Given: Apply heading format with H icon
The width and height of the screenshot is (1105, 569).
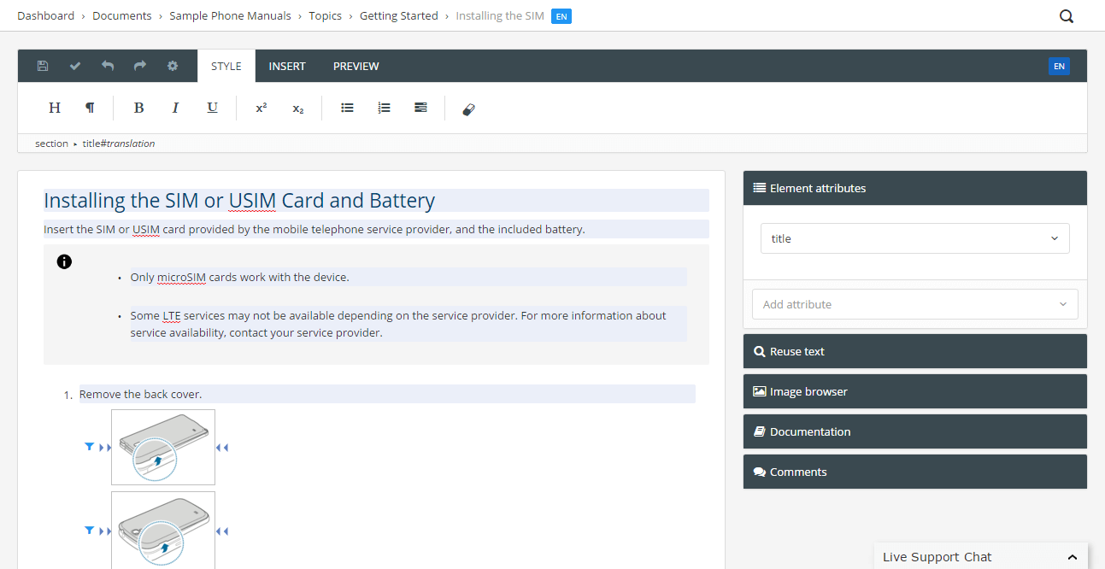Looking at the screenshot, I should (x=55, y=108).
